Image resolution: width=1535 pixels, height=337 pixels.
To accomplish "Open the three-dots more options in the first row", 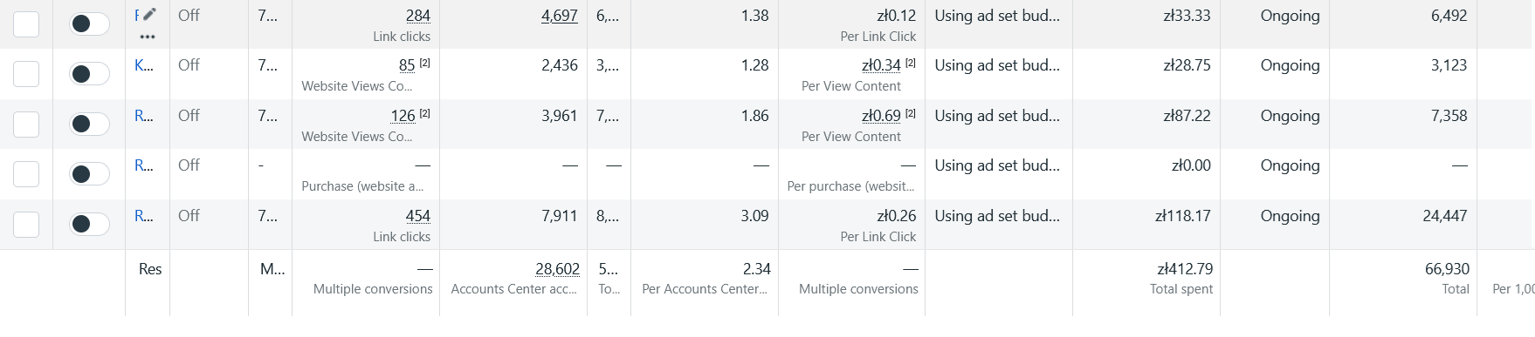I will 148,37.
